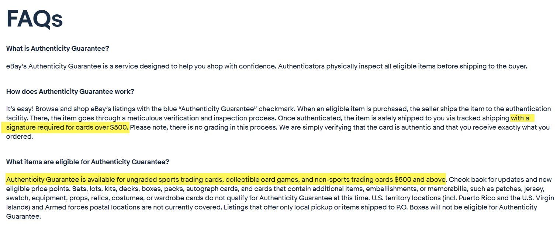Select the "What is Authenticity Guarantee?" question
This screenshot has height=229, width=557.
point(58,49)
